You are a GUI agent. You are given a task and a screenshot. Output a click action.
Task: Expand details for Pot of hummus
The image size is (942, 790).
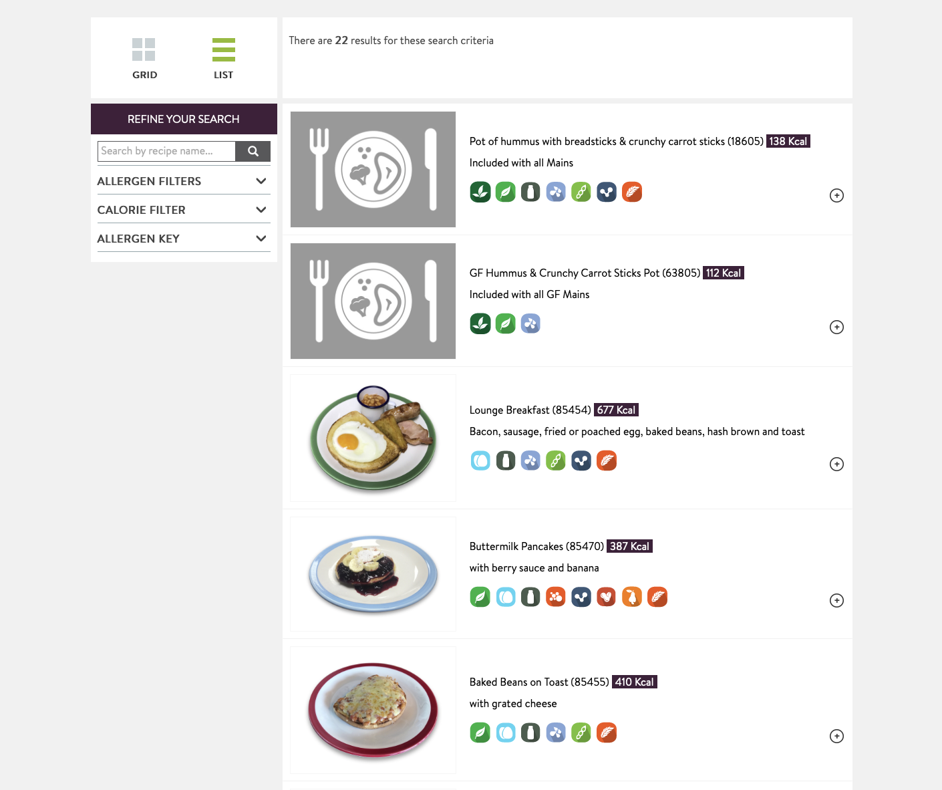(x=836, y=195)
